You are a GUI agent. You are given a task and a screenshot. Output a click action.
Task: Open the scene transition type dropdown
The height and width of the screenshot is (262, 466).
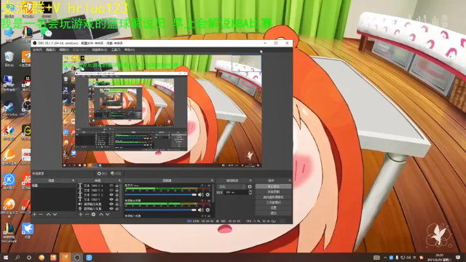[232, 186]
